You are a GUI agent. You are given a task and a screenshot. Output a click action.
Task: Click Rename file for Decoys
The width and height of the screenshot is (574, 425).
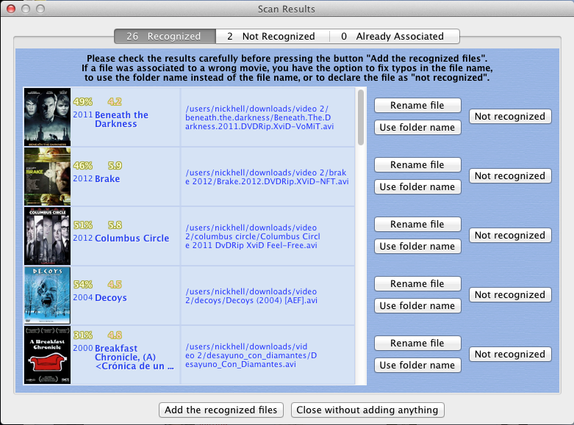pos(417,284)
